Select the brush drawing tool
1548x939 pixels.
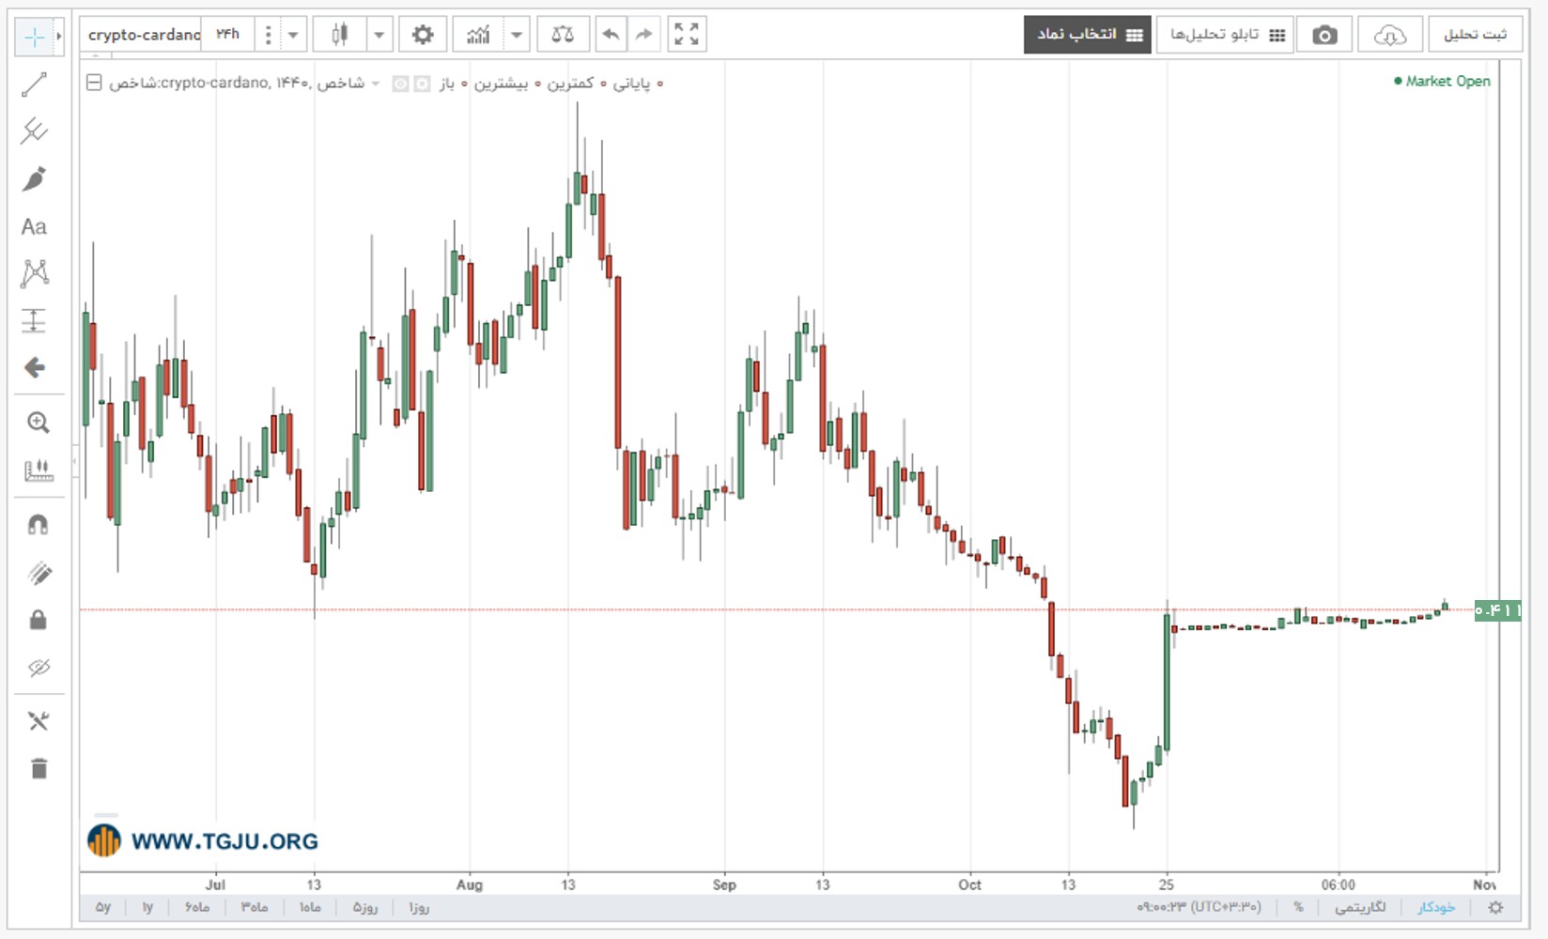click(34, 178)
